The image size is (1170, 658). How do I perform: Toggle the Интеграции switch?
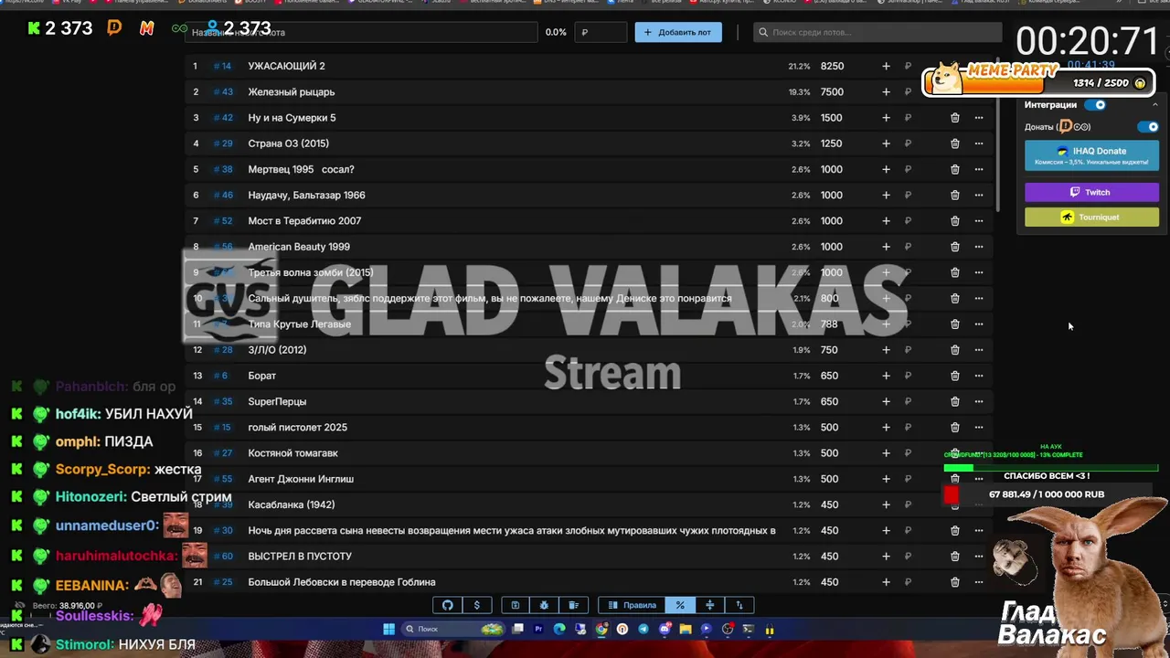[1095, 105]
